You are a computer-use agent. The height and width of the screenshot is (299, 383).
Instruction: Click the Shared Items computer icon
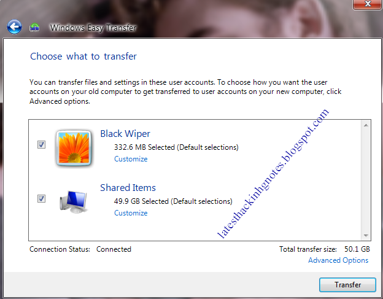point(74,202)
